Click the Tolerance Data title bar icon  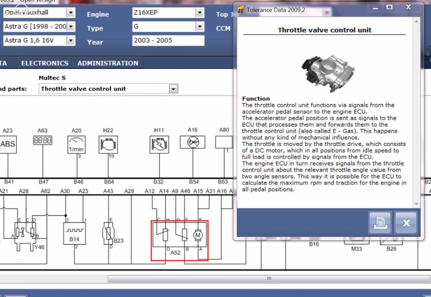point(240,10)
